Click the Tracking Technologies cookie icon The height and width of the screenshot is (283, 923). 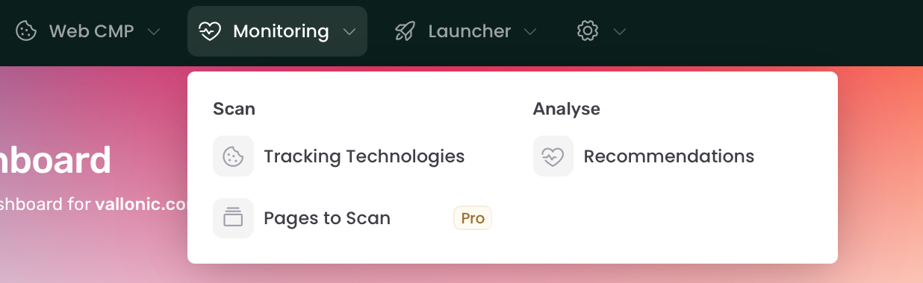(x=233, y=156)
